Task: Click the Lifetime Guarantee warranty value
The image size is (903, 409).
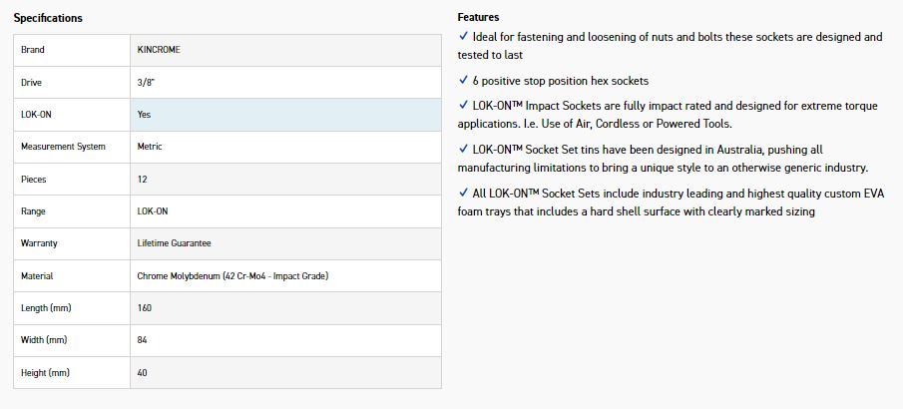Action: [x=174, y=243]
